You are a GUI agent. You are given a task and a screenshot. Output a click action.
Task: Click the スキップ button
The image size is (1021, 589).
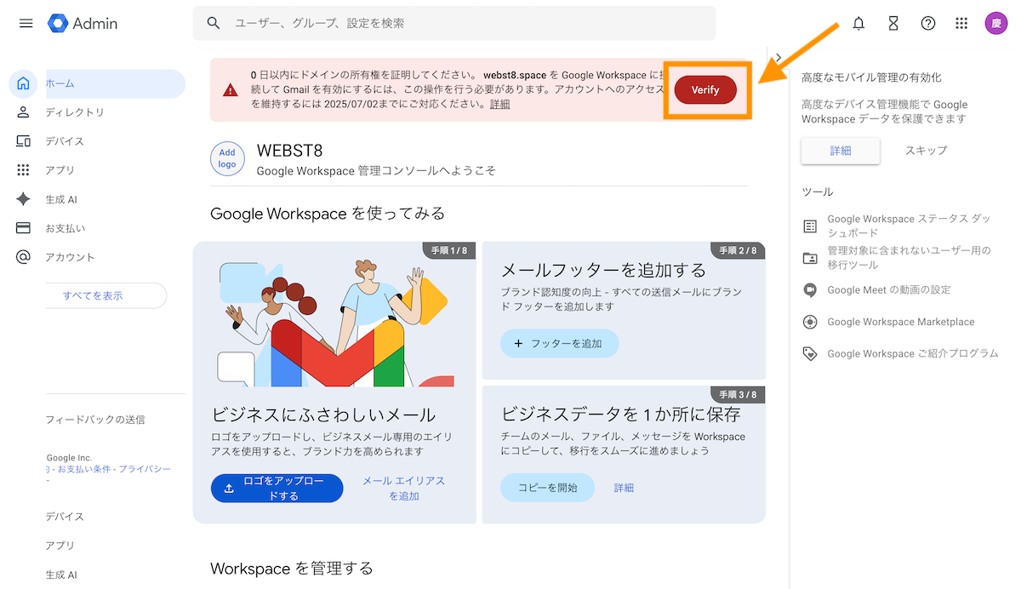tap(926, 151)
